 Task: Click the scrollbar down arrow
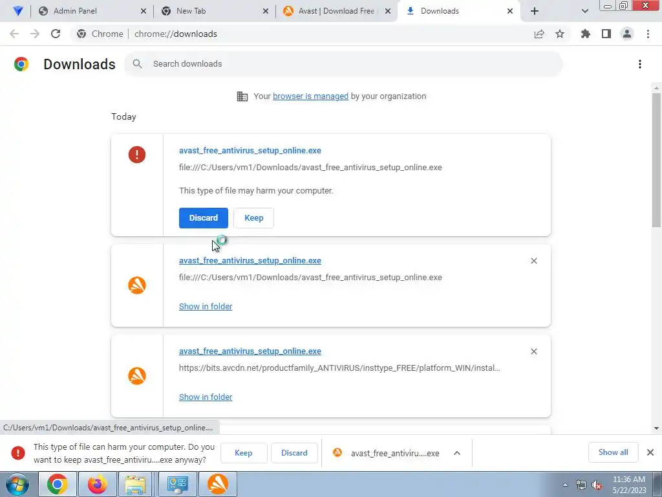tap(656, 428)
